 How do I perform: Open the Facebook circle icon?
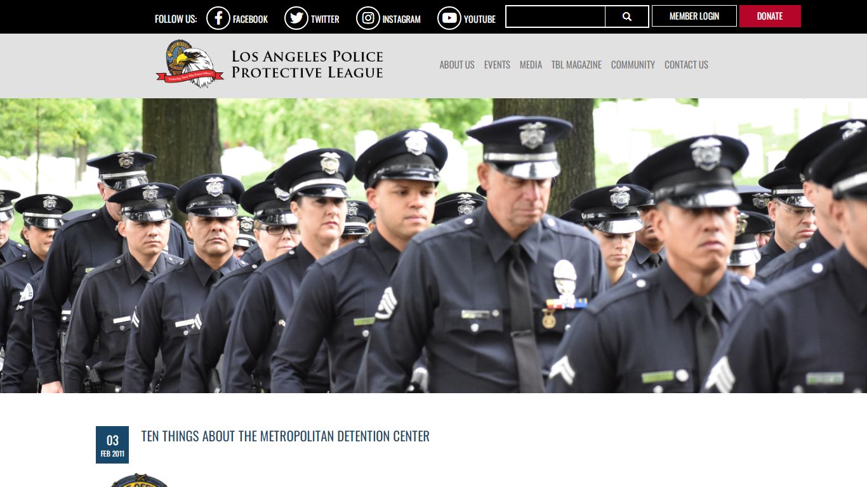[x=218, y=18]
